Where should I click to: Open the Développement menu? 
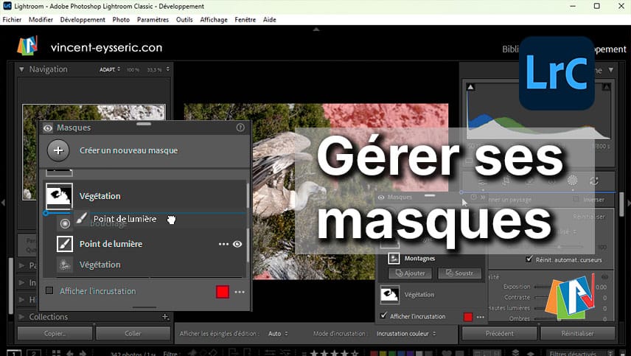83,20
